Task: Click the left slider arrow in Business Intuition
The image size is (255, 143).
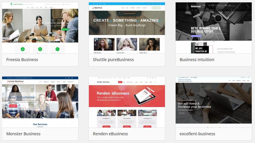Action: point(177,23)
